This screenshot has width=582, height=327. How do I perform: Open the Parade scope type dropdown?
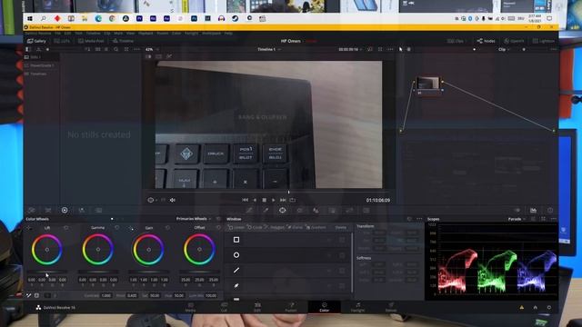tap(517, 219)
